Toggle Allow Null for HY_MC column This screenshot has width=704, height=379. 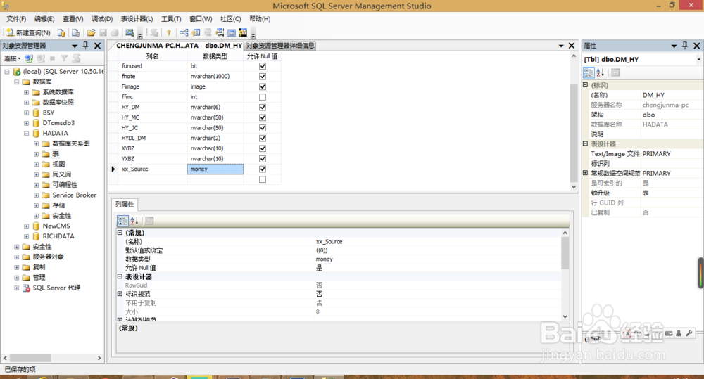coord(263,117)
